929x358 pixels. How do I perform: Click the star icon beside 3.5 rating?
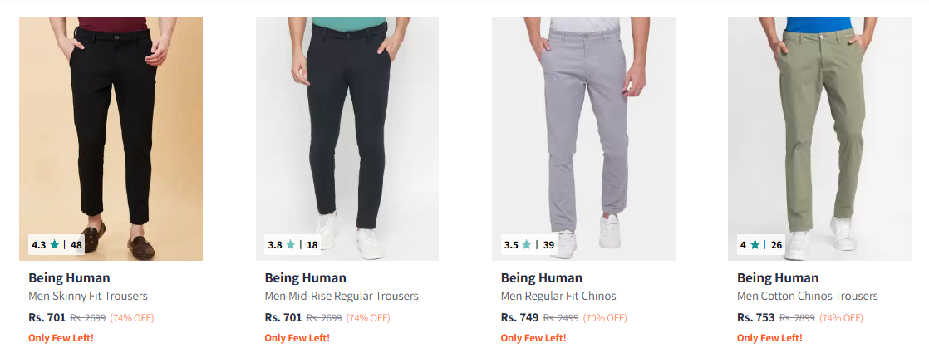pyautogui.click(x=526, y=245)
